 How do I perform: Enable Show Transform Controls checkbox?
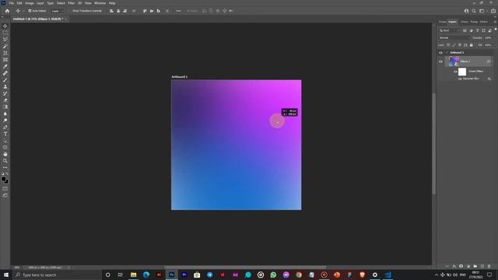click(71, 11)
